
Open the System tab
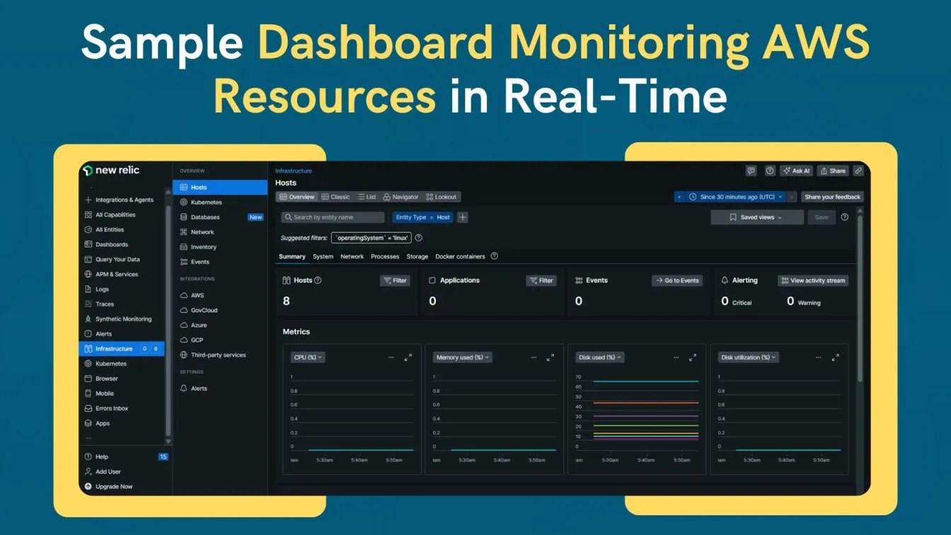[x=323, y=256]
